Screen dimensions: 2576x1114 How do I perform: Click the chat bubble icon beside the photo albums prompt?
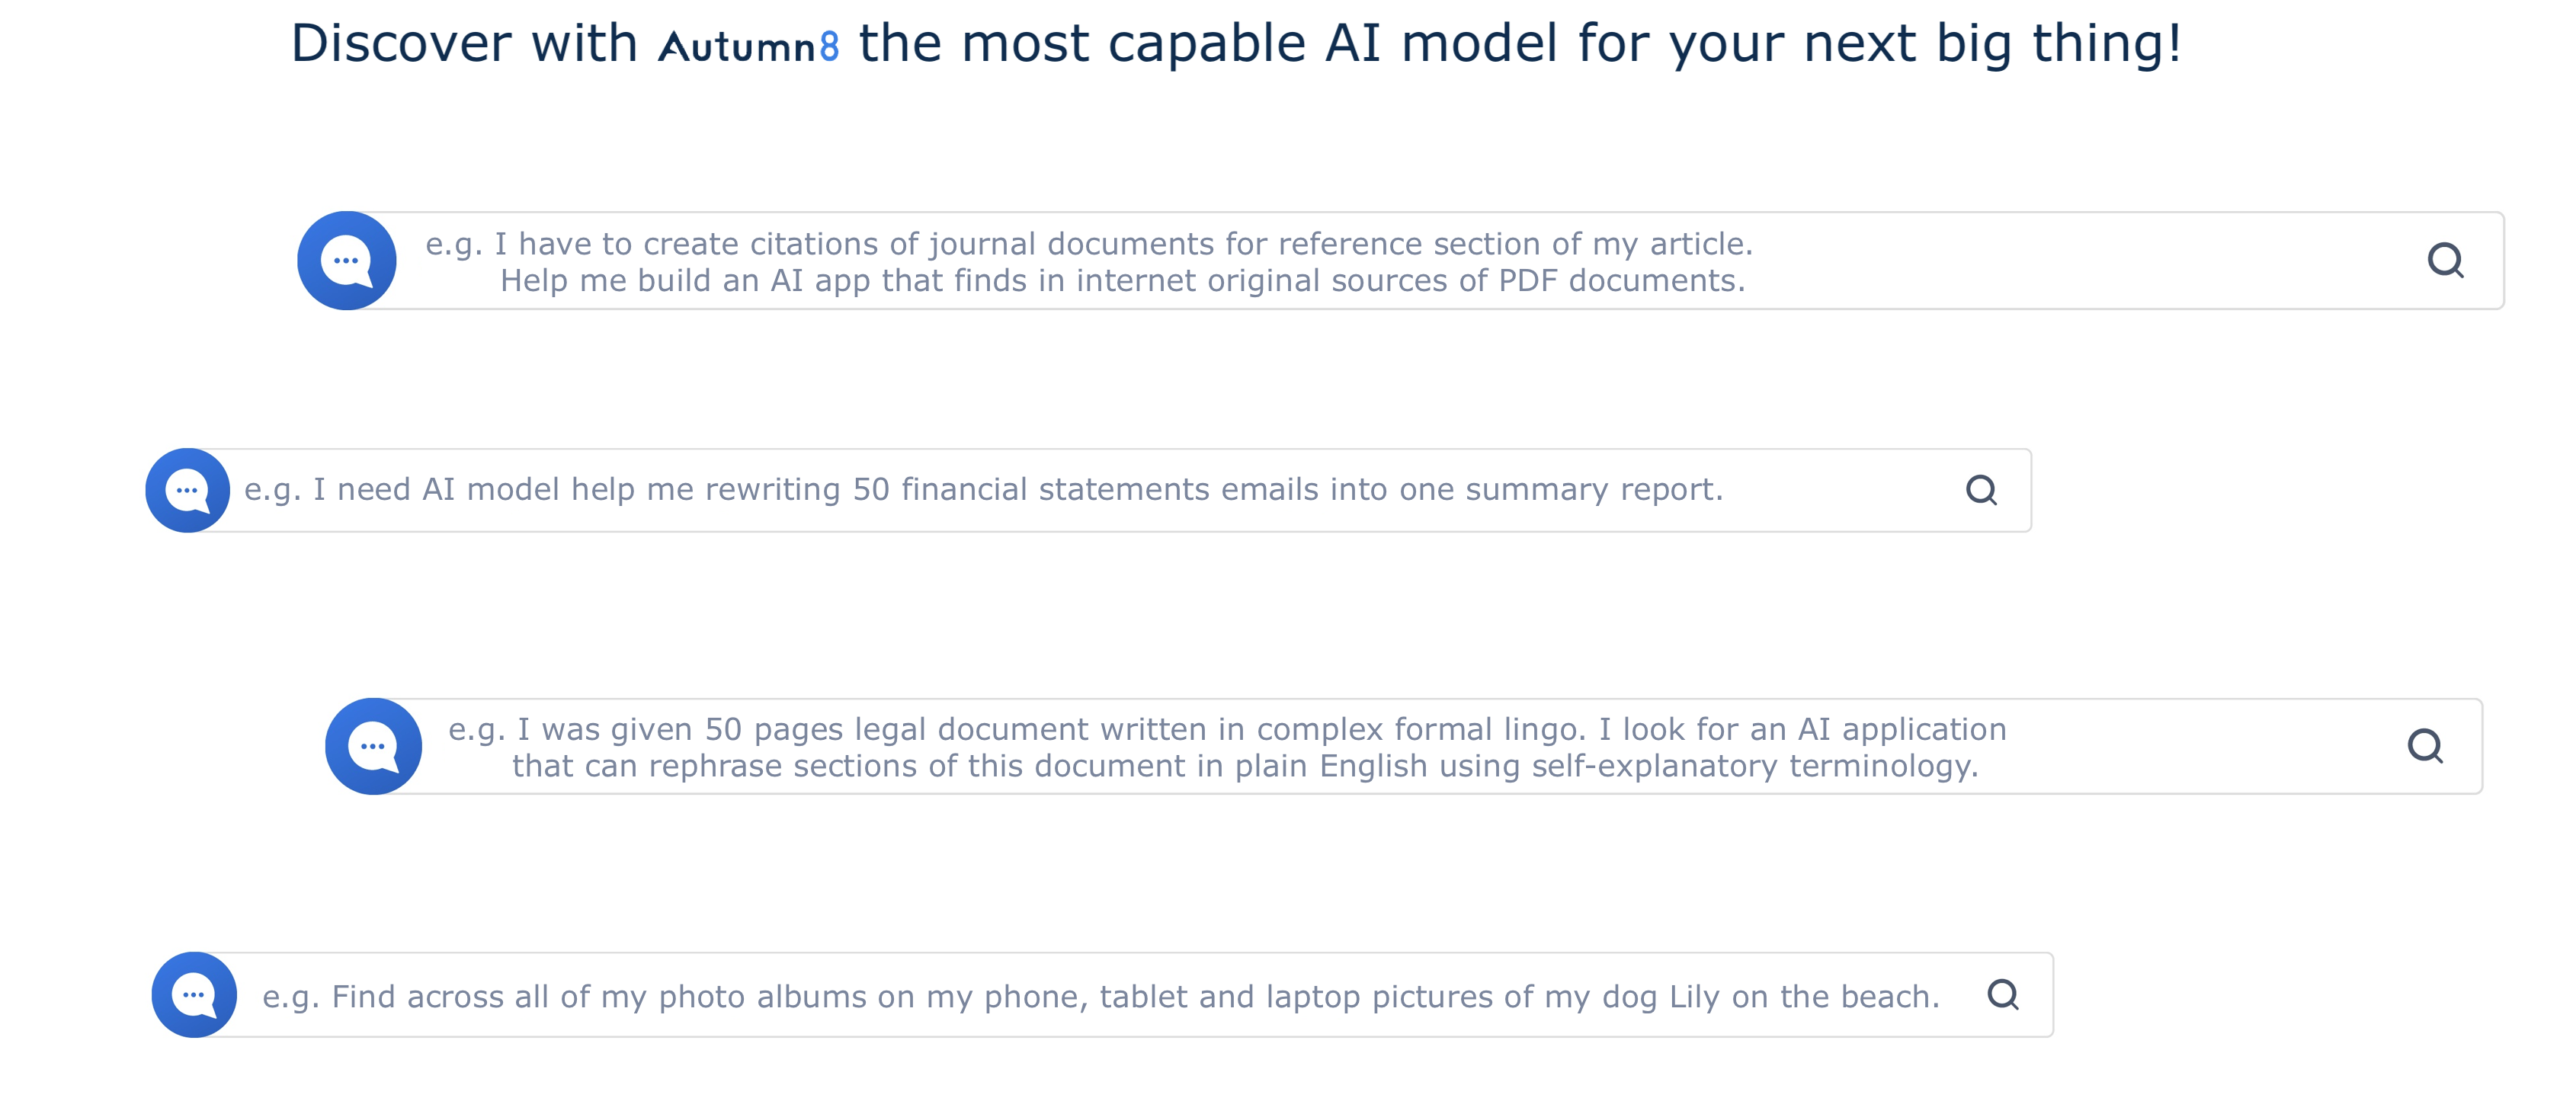tap(194, 994)
